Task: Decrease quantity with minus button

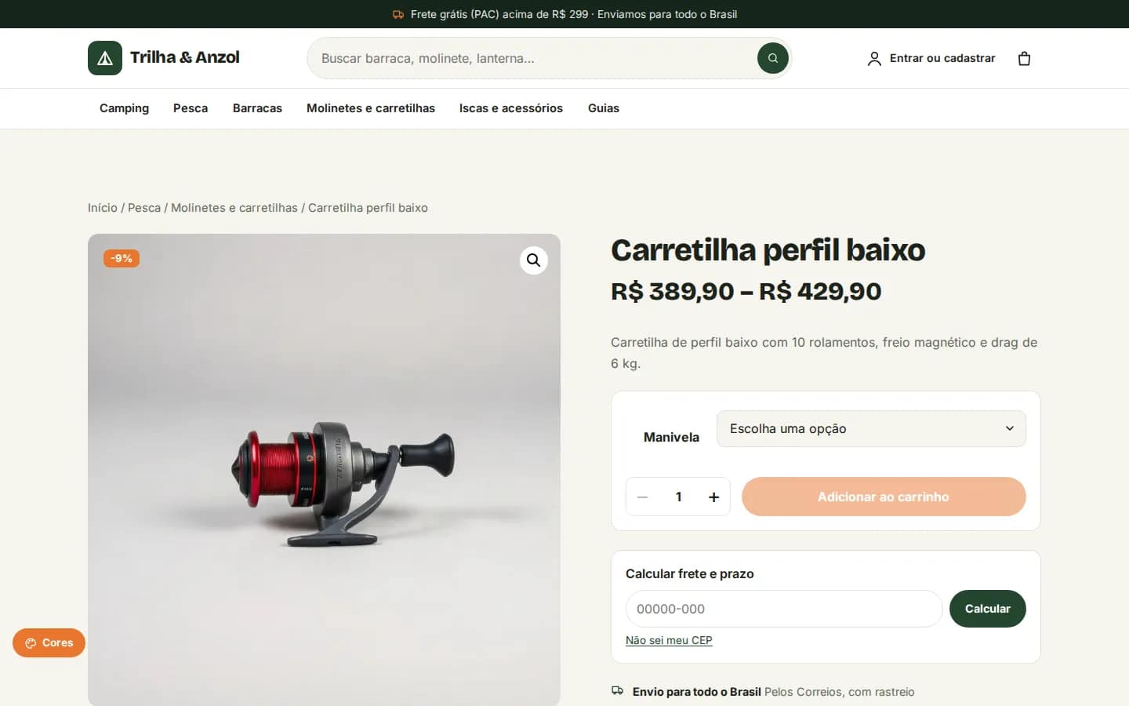Action: point(643,497)
